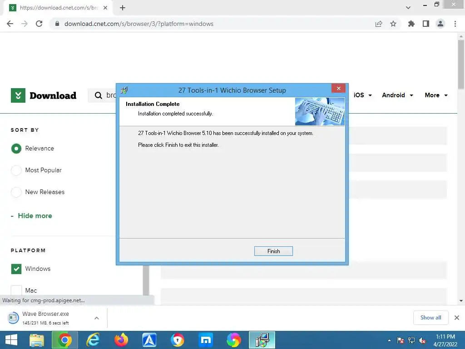Toggle the Chrome side panel
465x349 pixels.
pyautogui.click(x=426, y=24)
